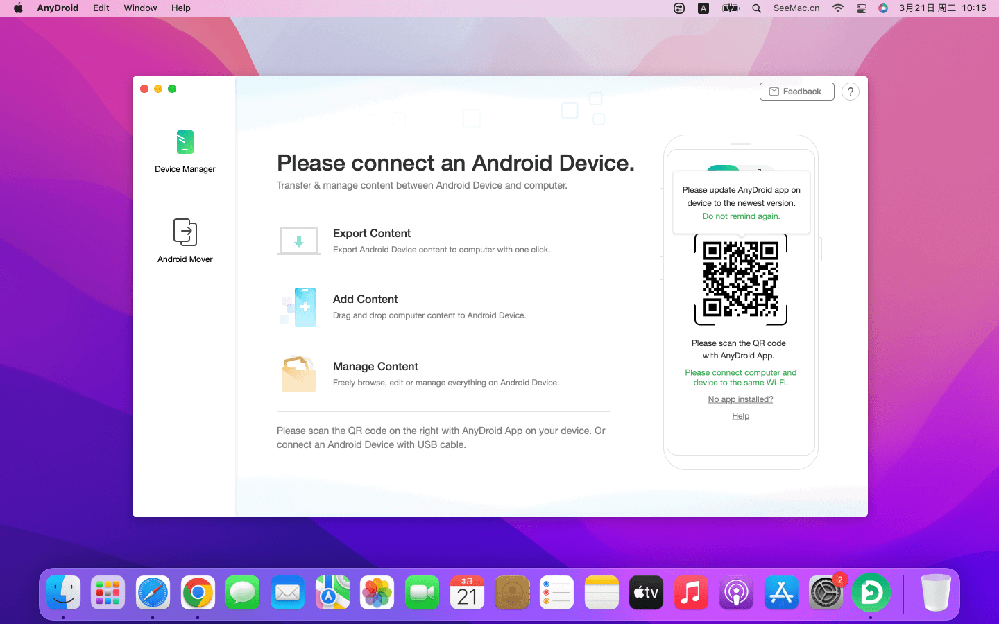The image size is (999, 624).
Task: Open Music from the Dock
Action: pyautogui.click(x=691, y=593)
